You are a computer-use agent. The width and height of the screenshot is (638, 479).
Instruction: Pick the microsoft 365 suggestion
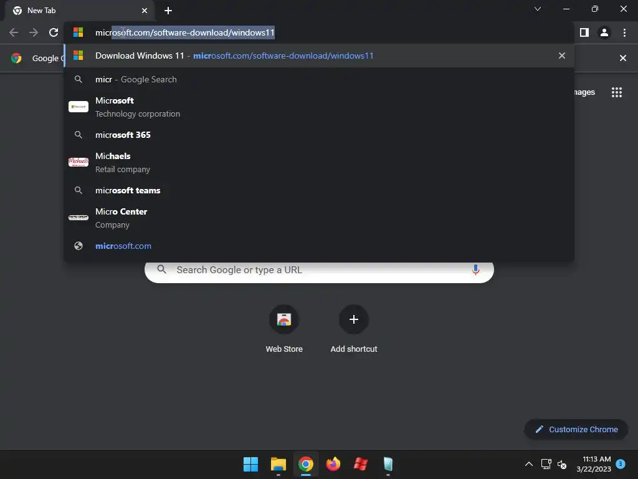coord(320,135)
